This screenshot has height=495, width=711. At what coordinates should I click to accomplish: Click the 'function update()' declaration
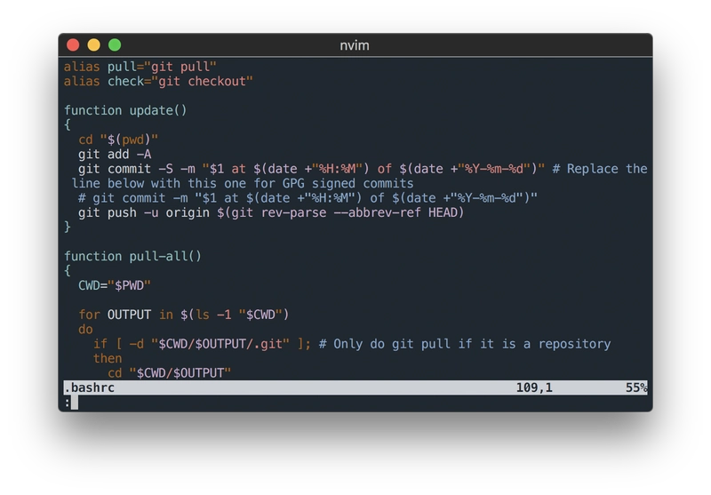(125, 110)
